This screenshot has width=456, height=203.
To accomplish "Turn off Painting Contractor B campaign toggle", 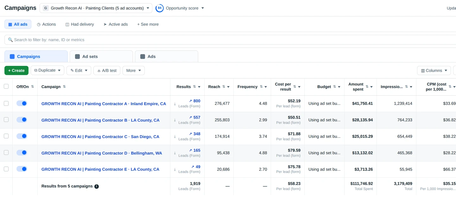I will (22, 120).
